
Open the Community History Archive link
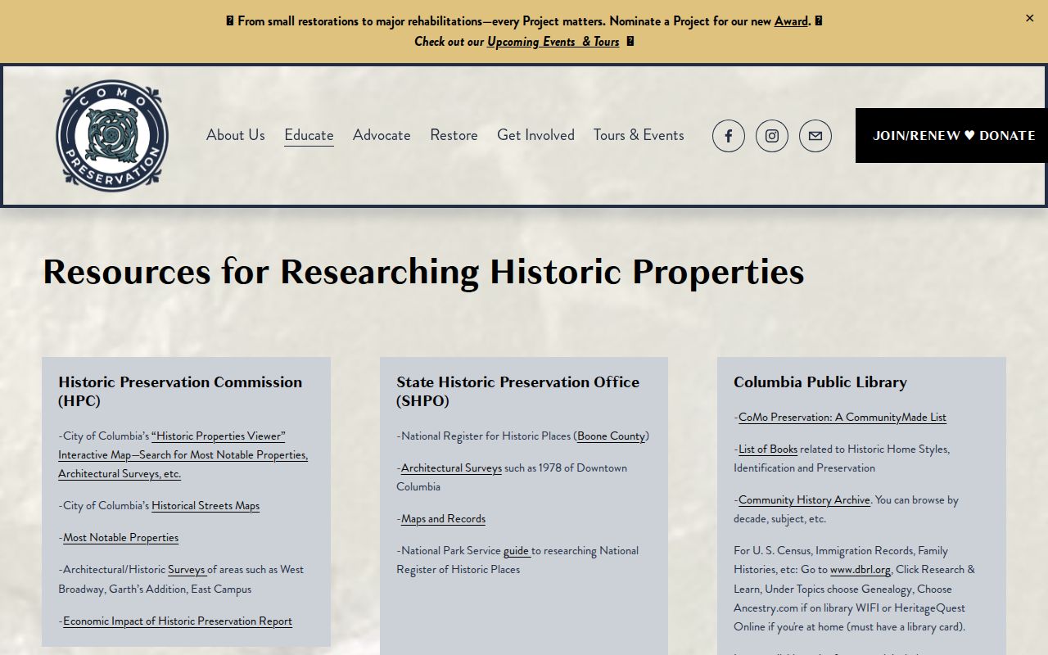(804, 500)
